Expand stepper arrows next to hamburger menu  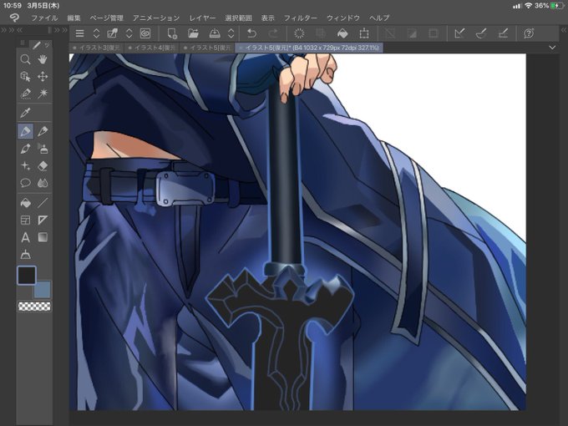[96, 33]
